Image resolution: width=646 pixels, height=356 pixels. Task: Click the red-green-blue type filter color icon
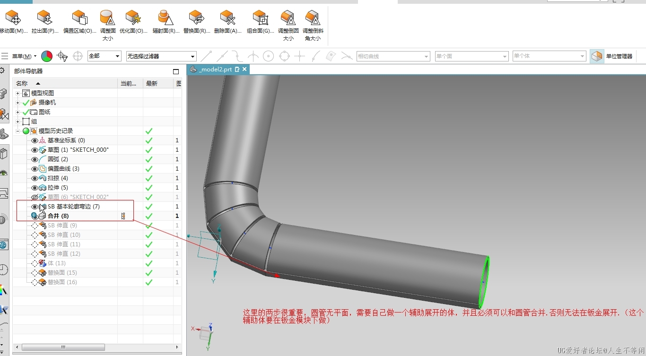[x=47, y=56]
